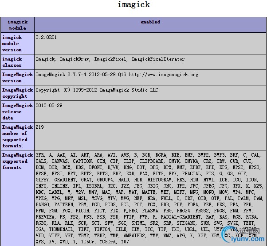Click the 'EPDF' format entry
This screenshot has width=267, height=246.
[x=195, y=167]
